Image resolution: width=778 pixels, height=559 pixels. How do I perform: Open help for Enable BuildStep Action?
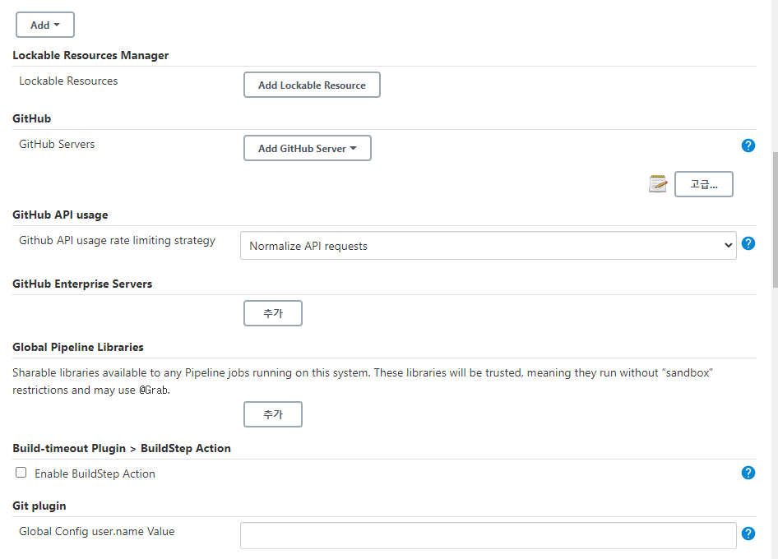(748, 473)
